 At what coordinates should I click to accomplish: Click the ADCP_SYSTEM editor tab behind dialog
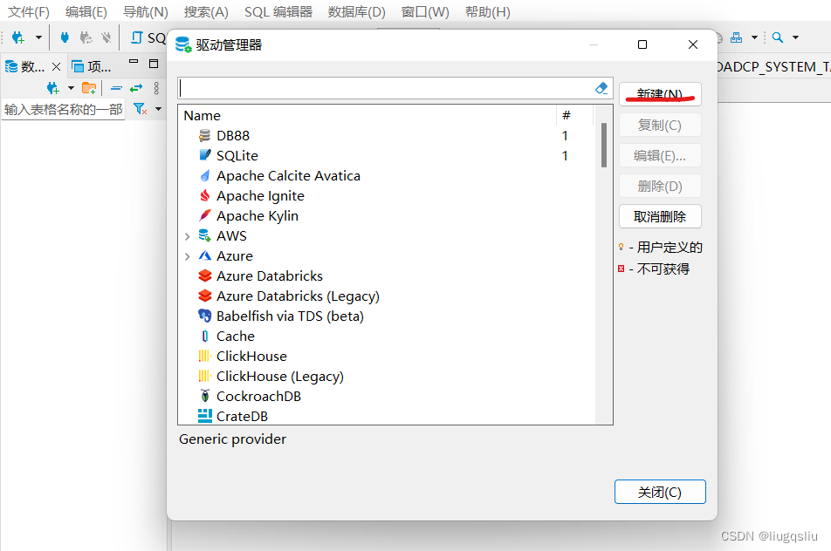click(x=774, y=67)
